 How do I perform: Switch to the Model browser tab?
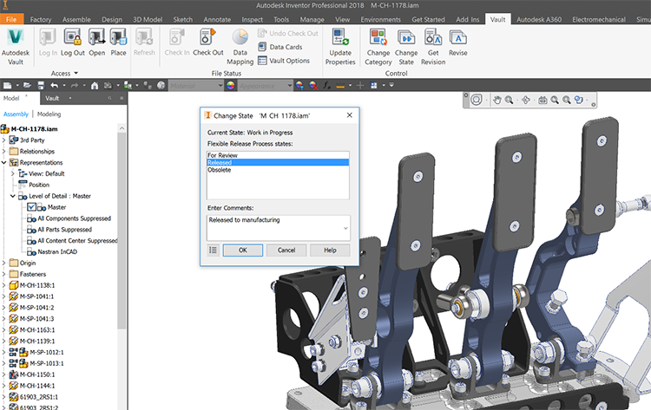pyautogui.click(x=11, y=98)
